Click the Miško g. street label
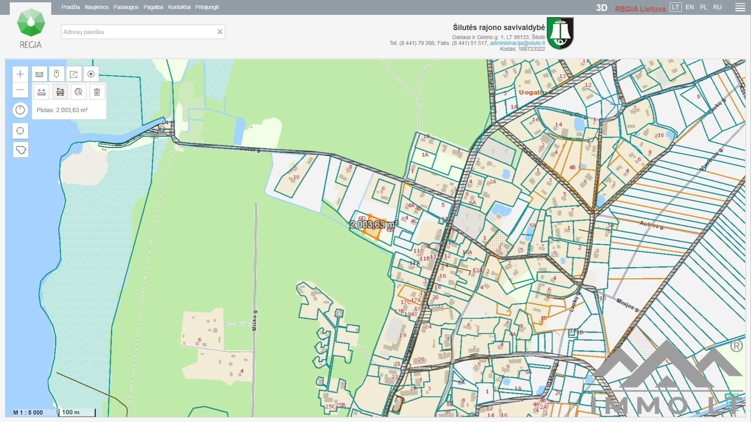Image resolution: width=751 pixels, height=422 pixels. [x=255, y=320]
